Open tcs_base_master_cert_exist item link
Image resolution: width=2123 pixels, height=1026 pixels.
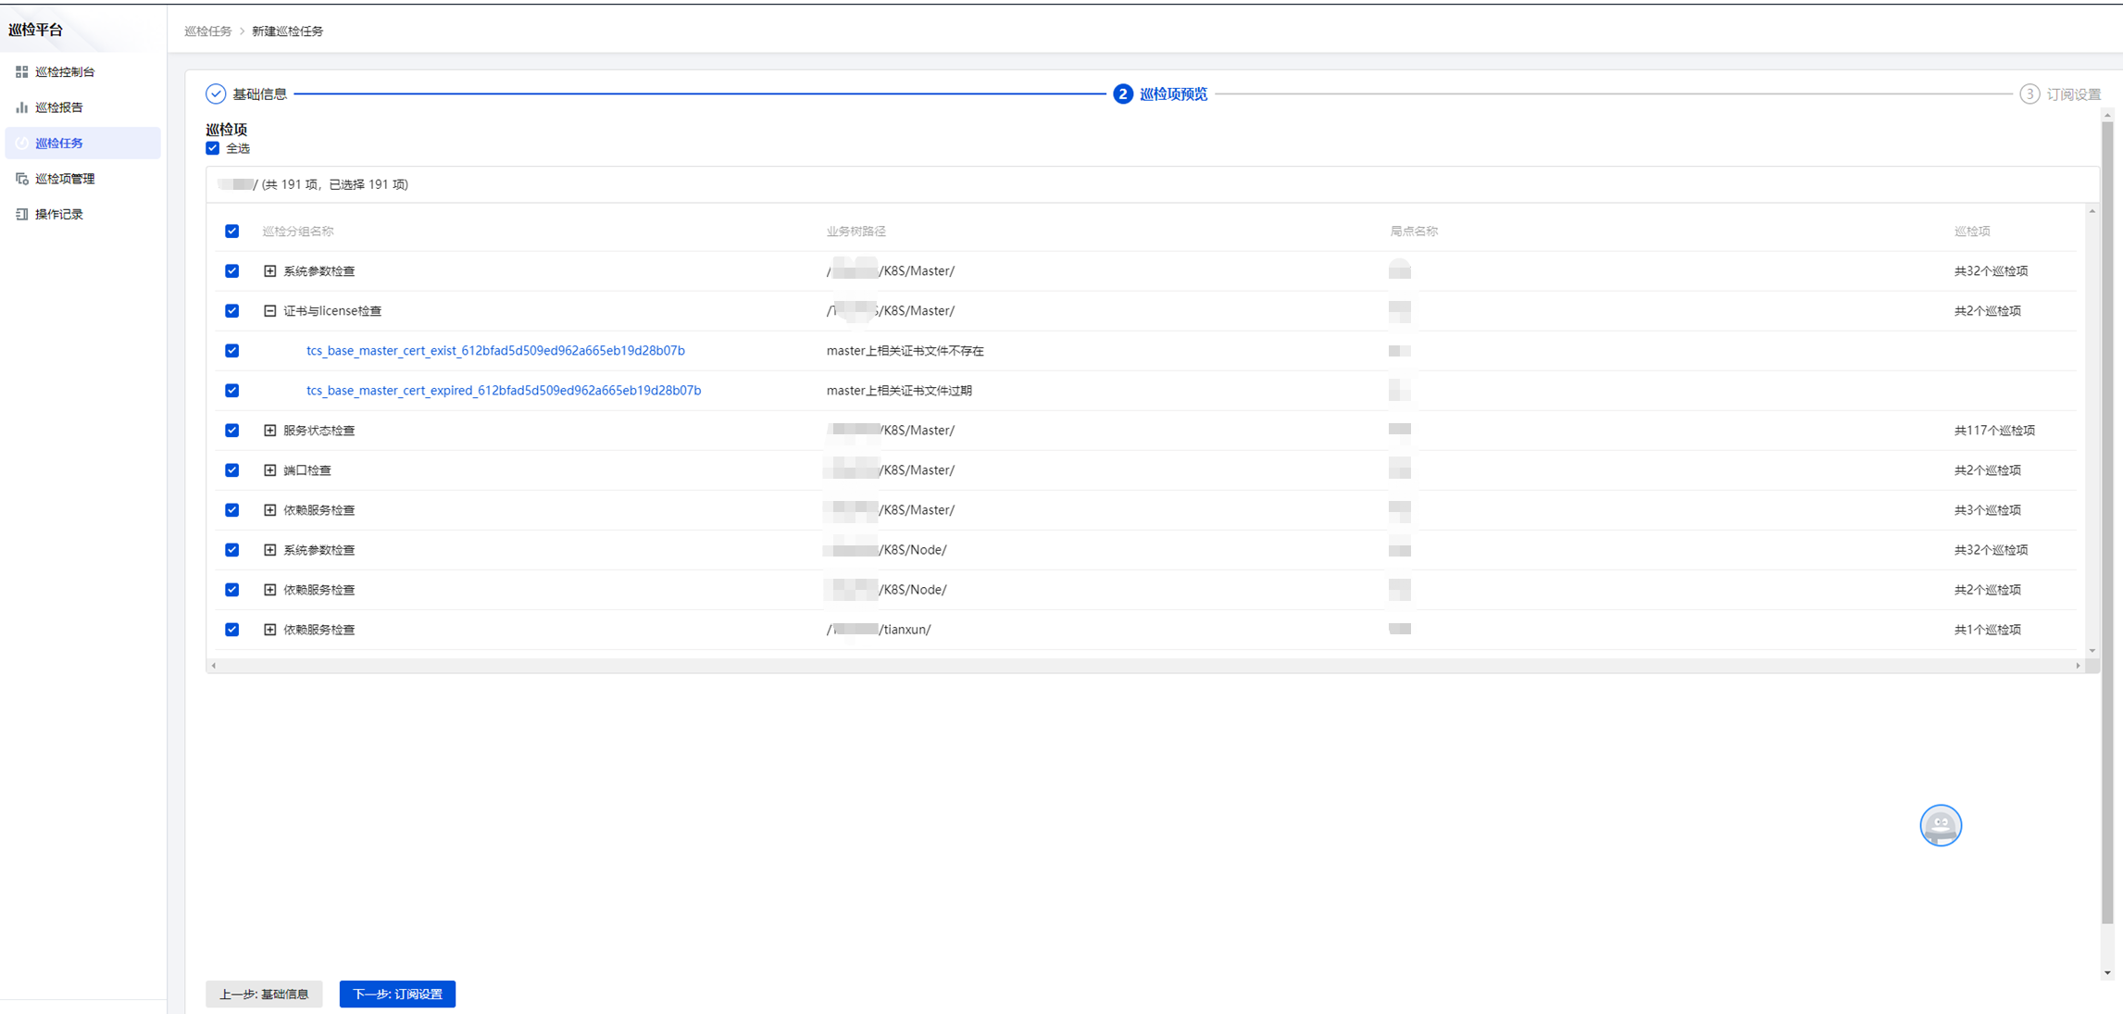pyautogui.click(x=495, y=351)
